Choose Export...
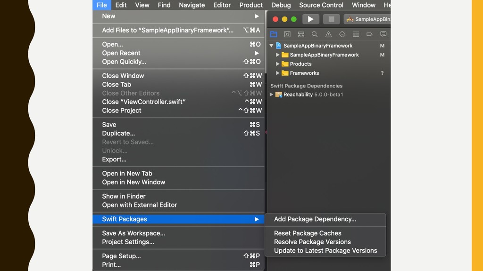 pos(179,159)
